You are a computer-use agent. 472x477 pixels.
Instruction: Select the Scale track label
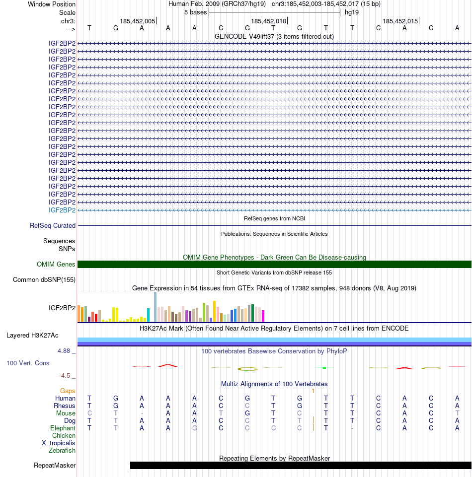(67, 12)
